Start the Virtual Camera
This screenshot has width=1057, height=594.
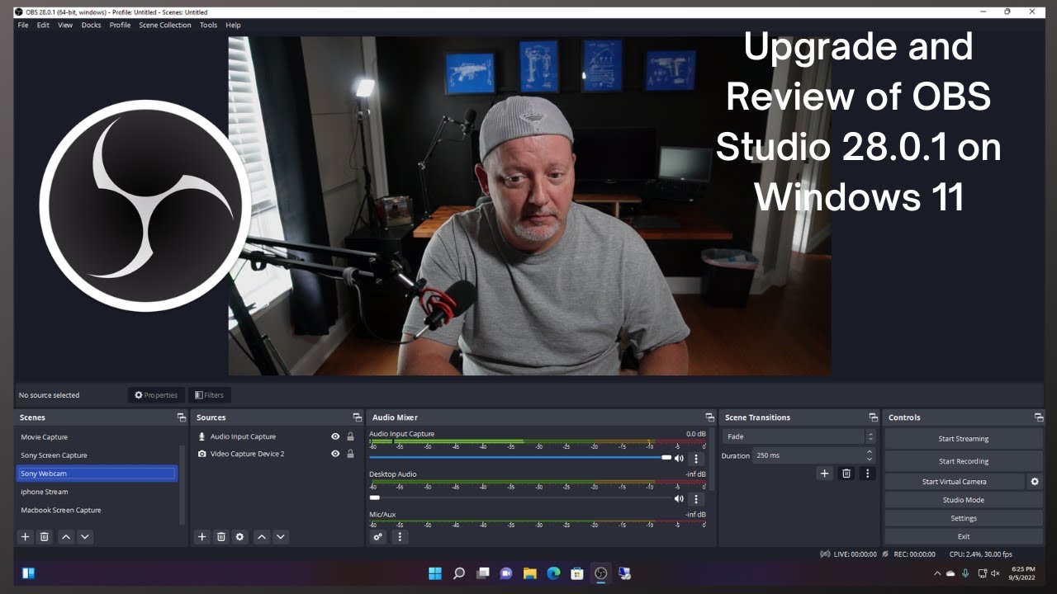coord(955,481)
